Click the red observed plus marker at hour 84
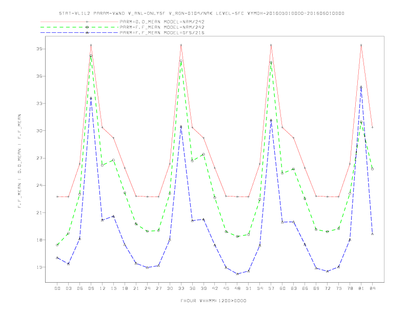This screenshot has width=406, height=314. pyautogui.click(x=372, y=127)
